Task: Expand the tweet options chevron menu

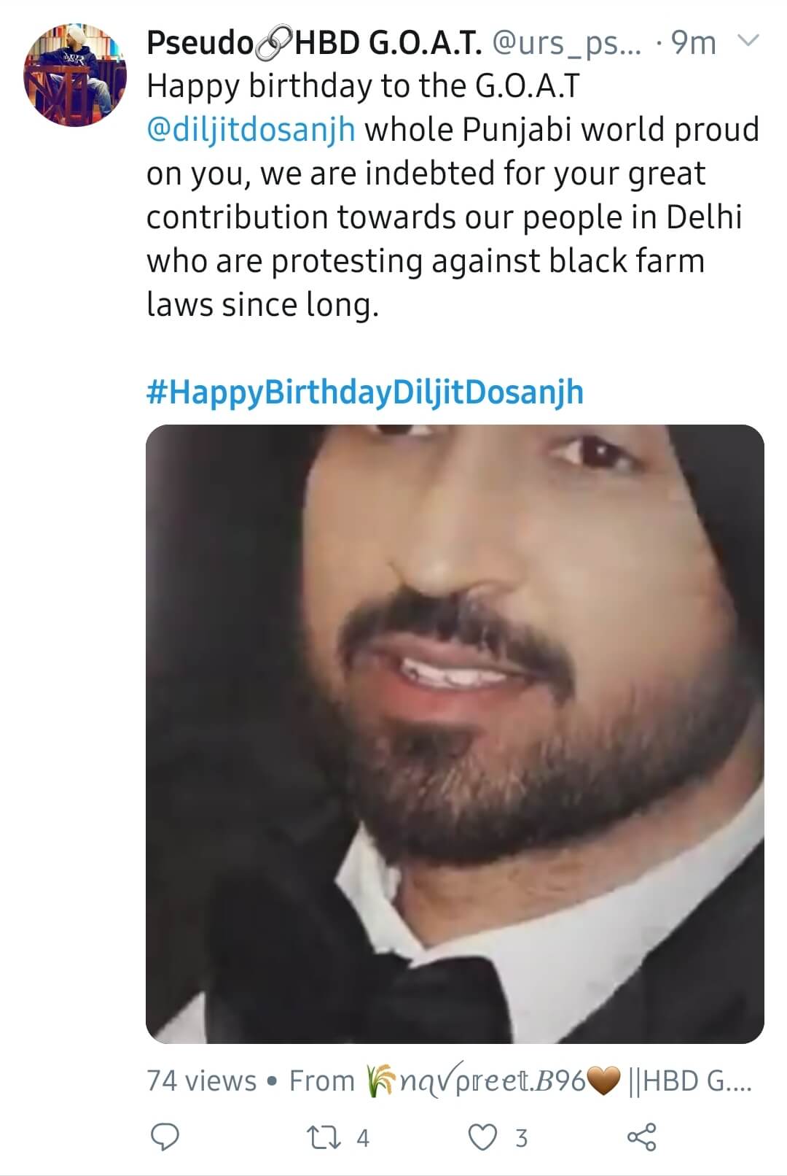Action: pos(748,40)
